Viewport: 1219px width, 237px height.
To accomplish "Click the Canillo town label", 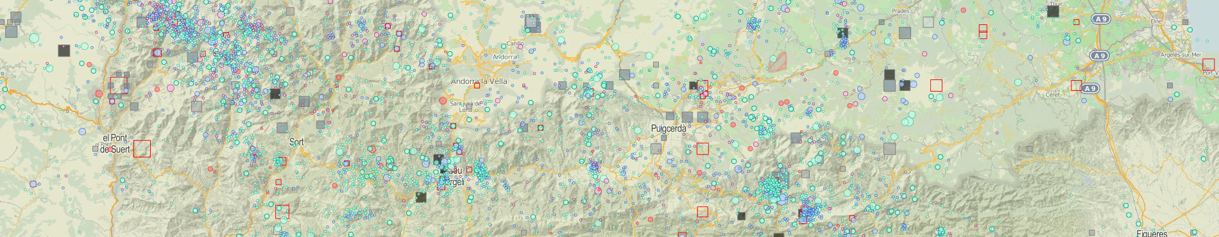I will [515, 44].
